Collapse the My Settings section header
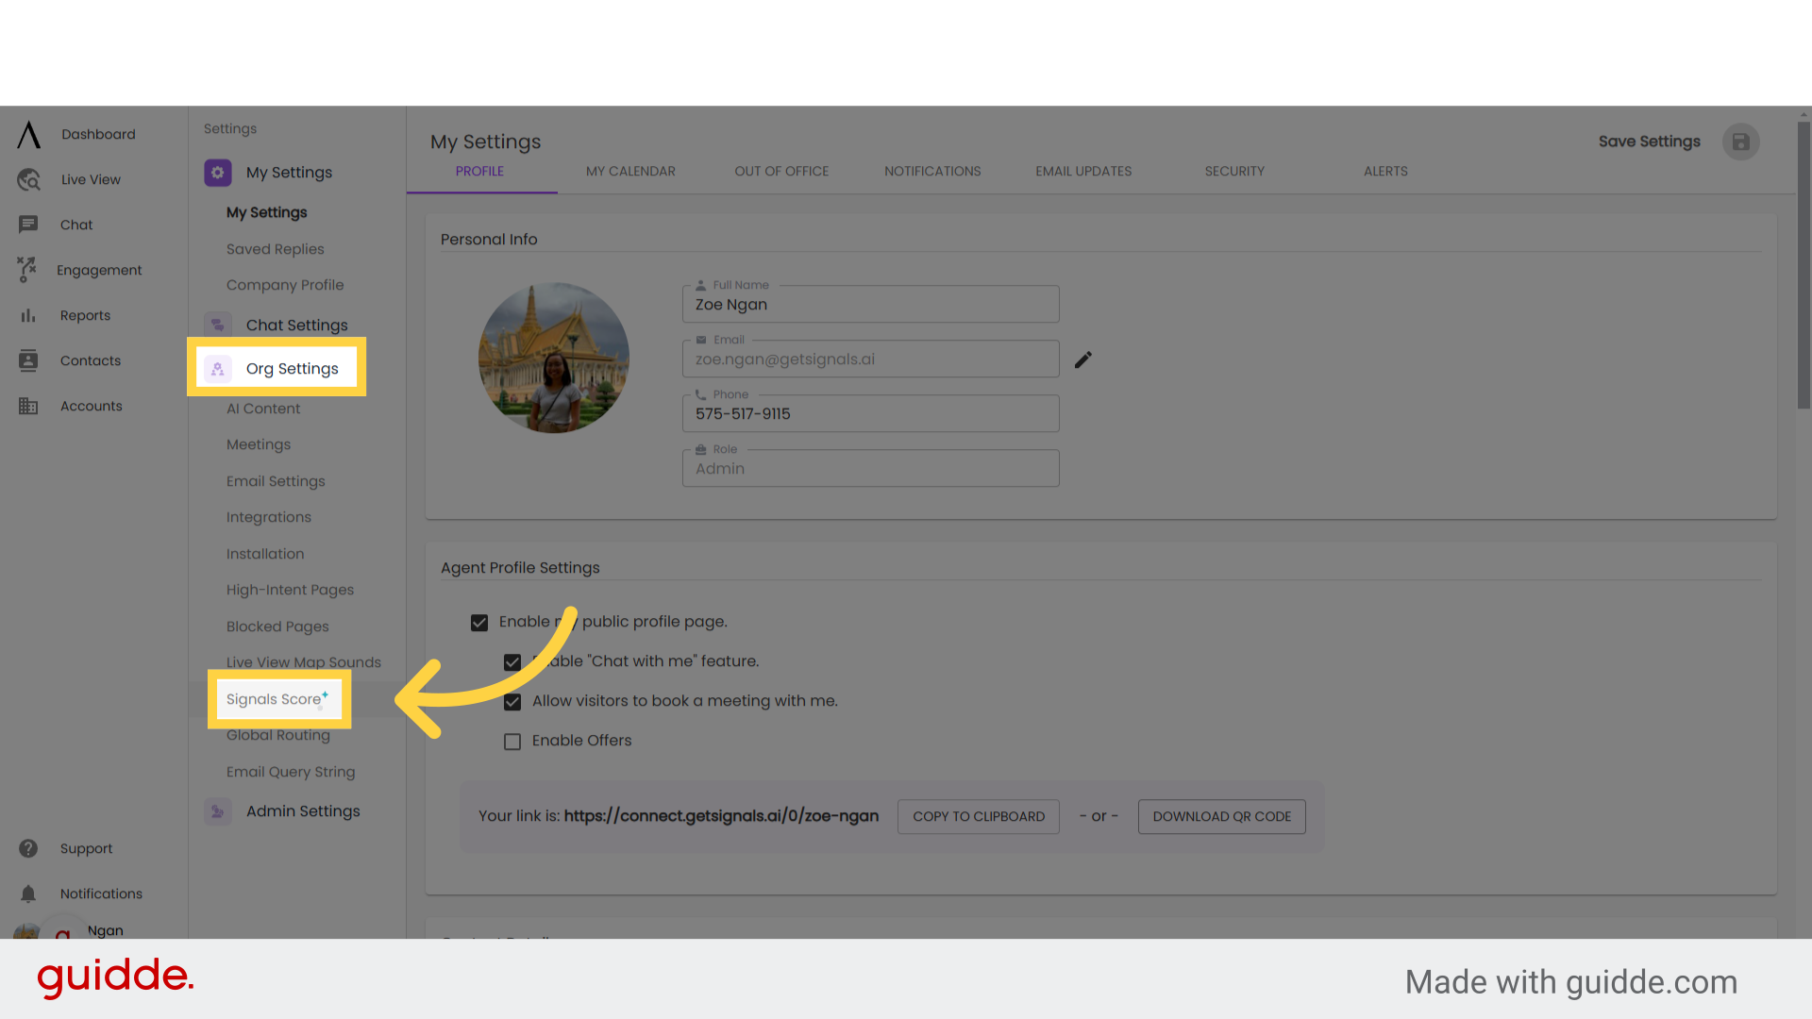This screenshot has width=1812, height=1019. tap(289, 173)
